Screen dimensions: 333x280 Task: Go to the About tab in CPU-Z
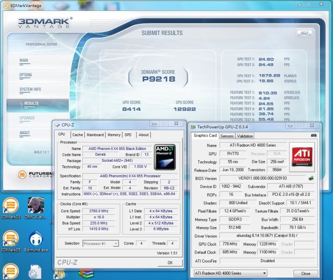(144, 135)
